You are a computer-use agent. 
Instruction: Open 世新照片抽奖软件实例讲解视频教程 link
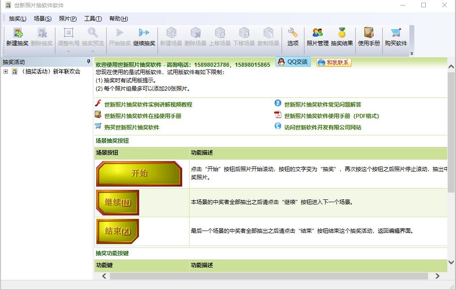point(148,105)
